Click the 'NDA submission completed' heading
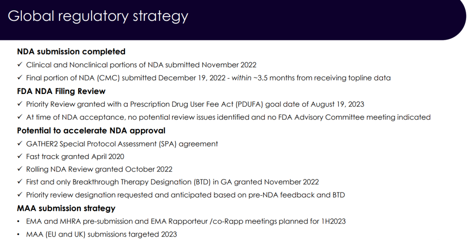Viewport: 469px width, 240px height. point(71,52)
